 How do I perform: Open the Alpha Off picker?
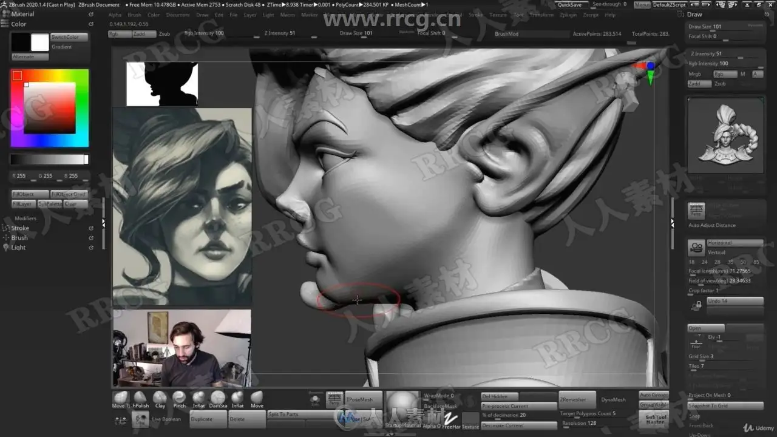pyautogui.click(x=432, y=419)
